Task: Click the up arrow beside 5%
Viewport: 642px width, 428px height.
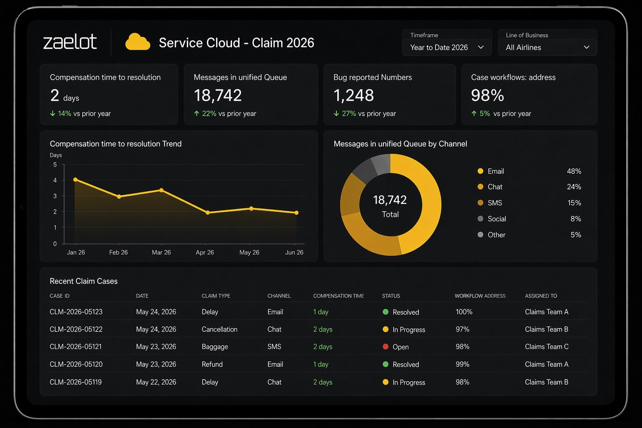Action: coord(474,113)
